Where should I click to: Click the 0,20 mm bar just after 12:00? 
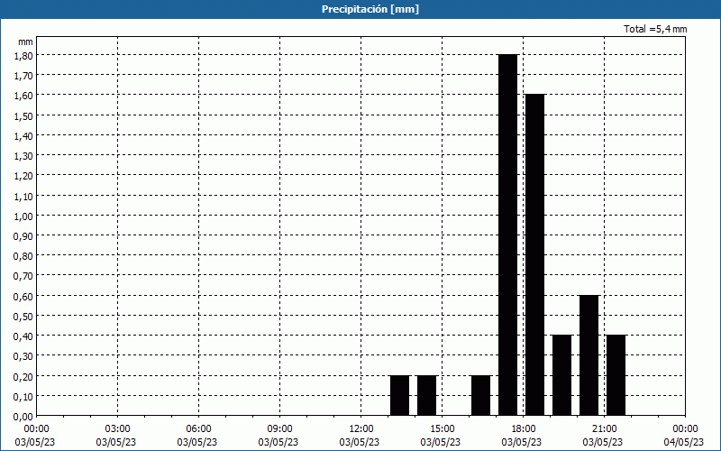pos(399,395)
